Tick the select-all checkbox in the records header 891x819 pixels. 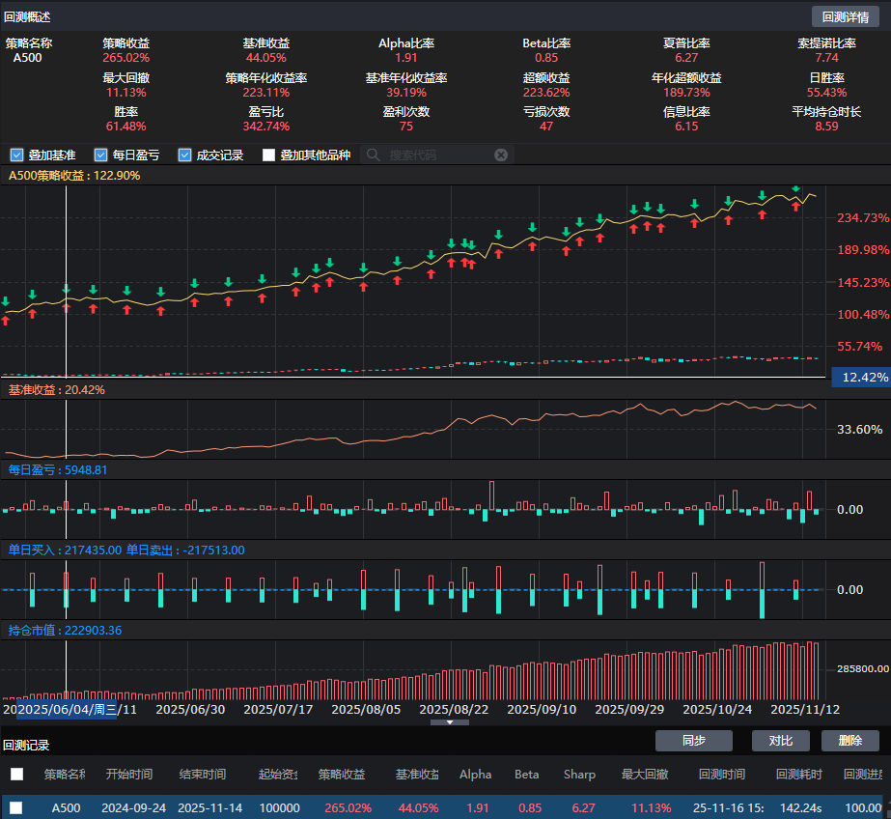click(x=16, y=774)
